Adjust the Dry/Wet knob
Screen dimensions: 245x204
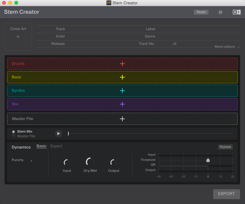90,162
